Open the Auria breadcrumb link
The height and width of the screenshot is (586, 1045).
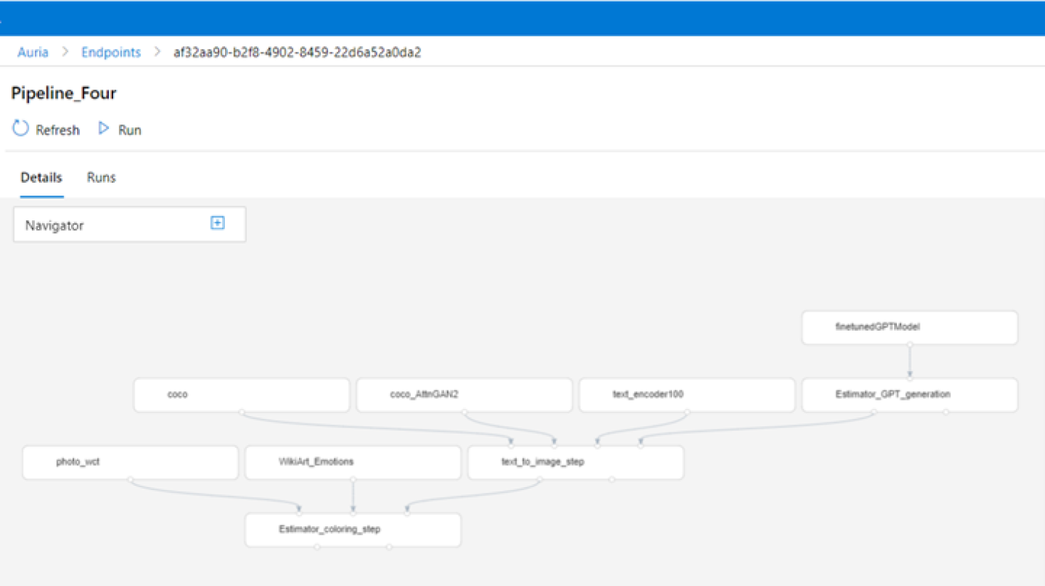33,53
